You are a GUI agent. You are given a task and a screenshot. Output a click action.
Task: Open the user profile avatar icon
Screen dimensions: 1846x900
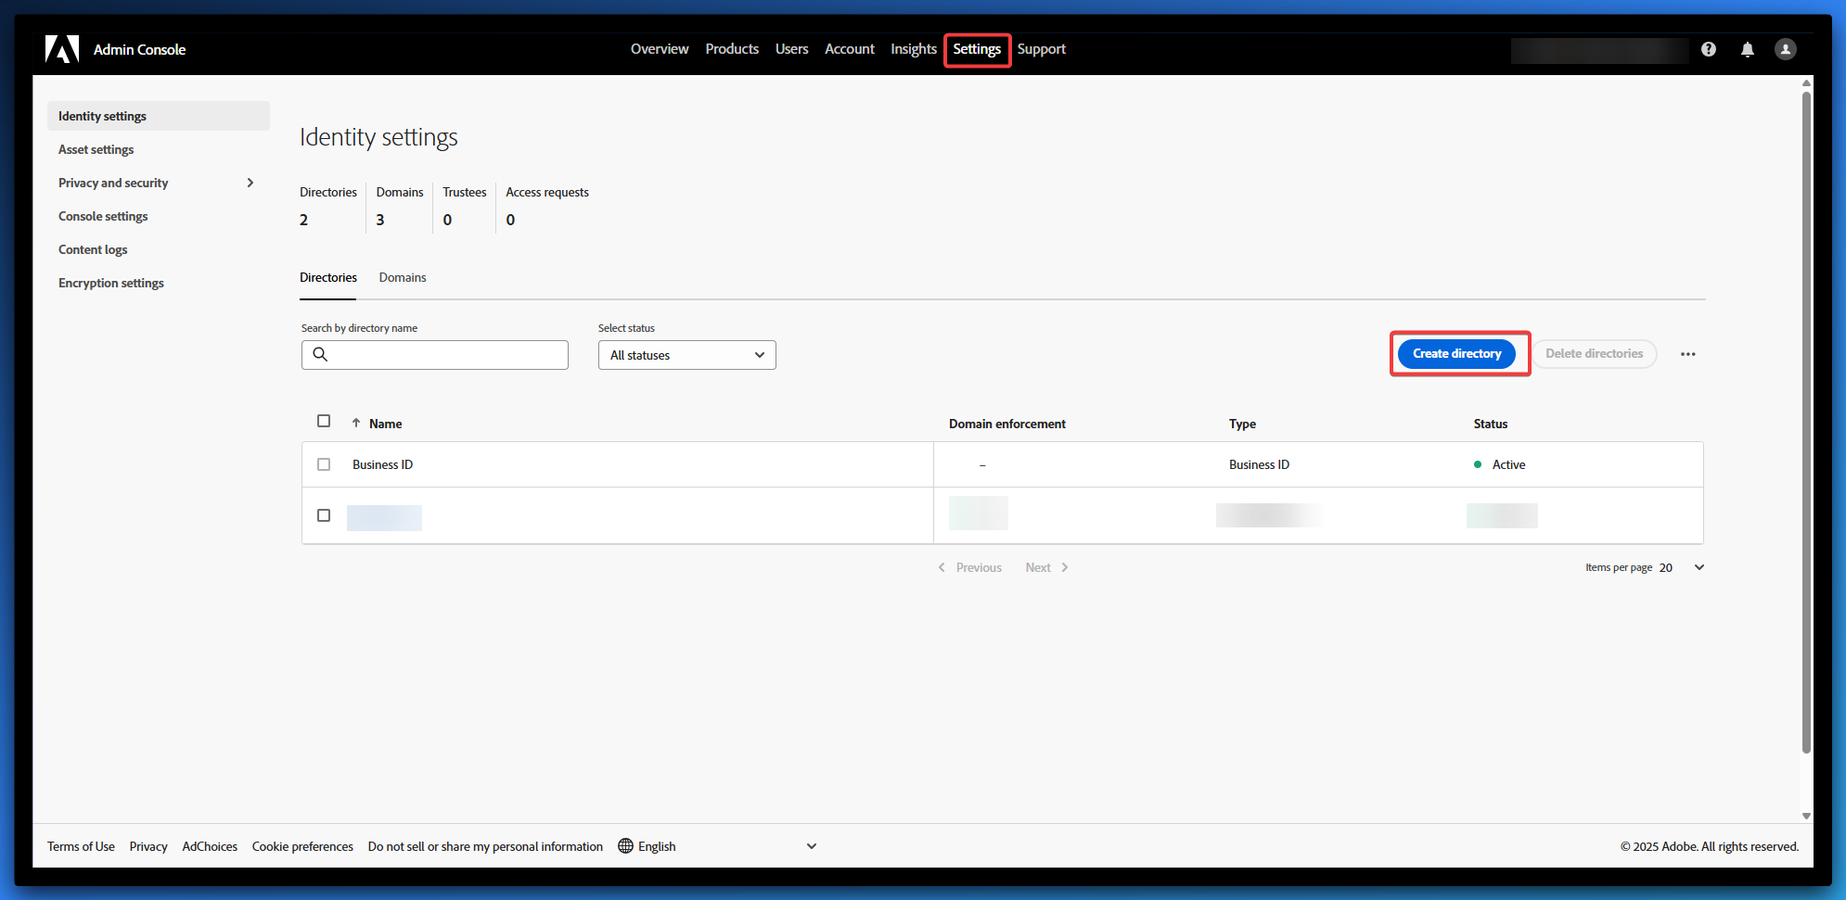1785,49
